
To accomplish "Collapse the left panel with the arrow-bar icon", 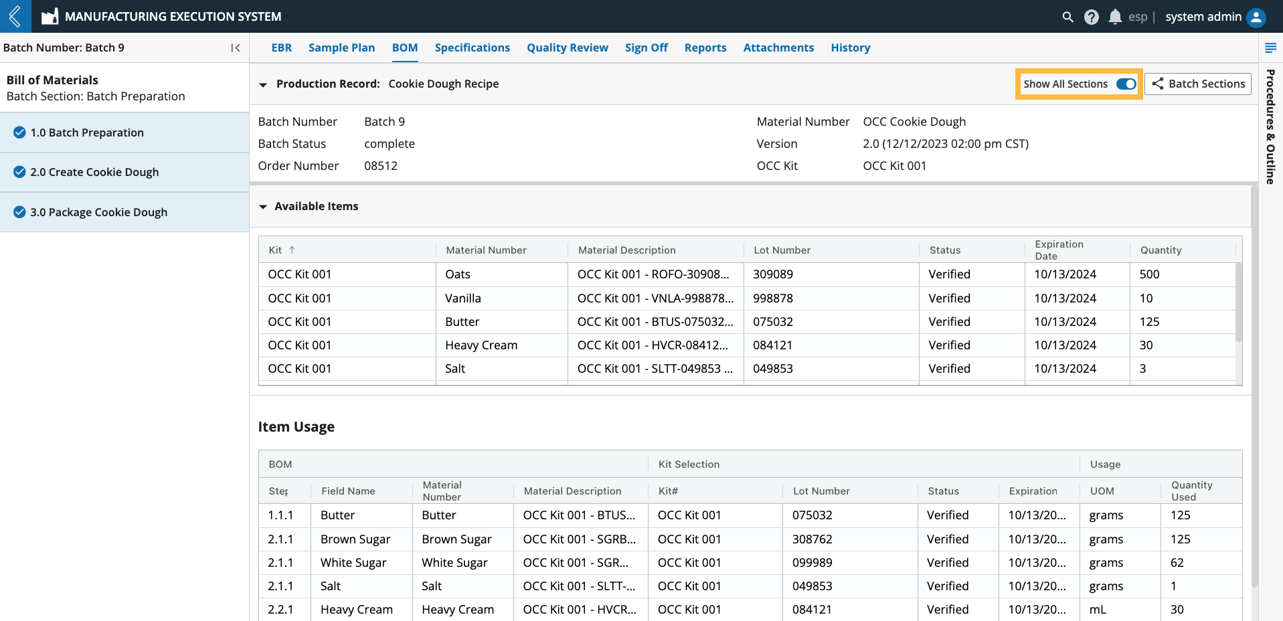I will (236, 48).
